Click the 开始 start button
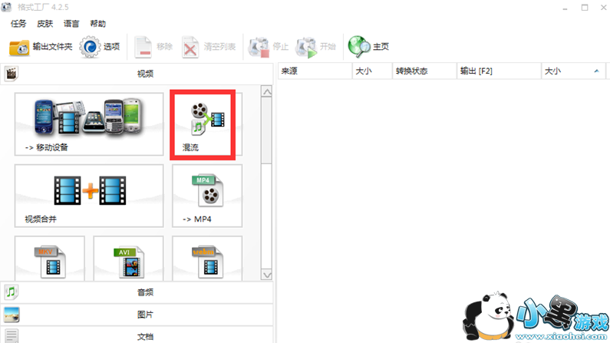610x343 pixels. (315, 47)
